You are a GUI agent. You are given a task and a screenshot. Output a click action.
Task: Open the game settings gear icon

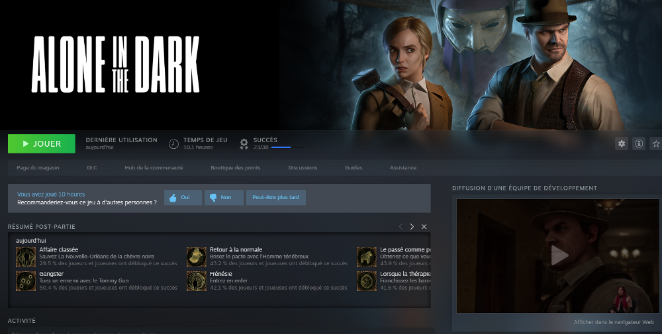point(621,144)
